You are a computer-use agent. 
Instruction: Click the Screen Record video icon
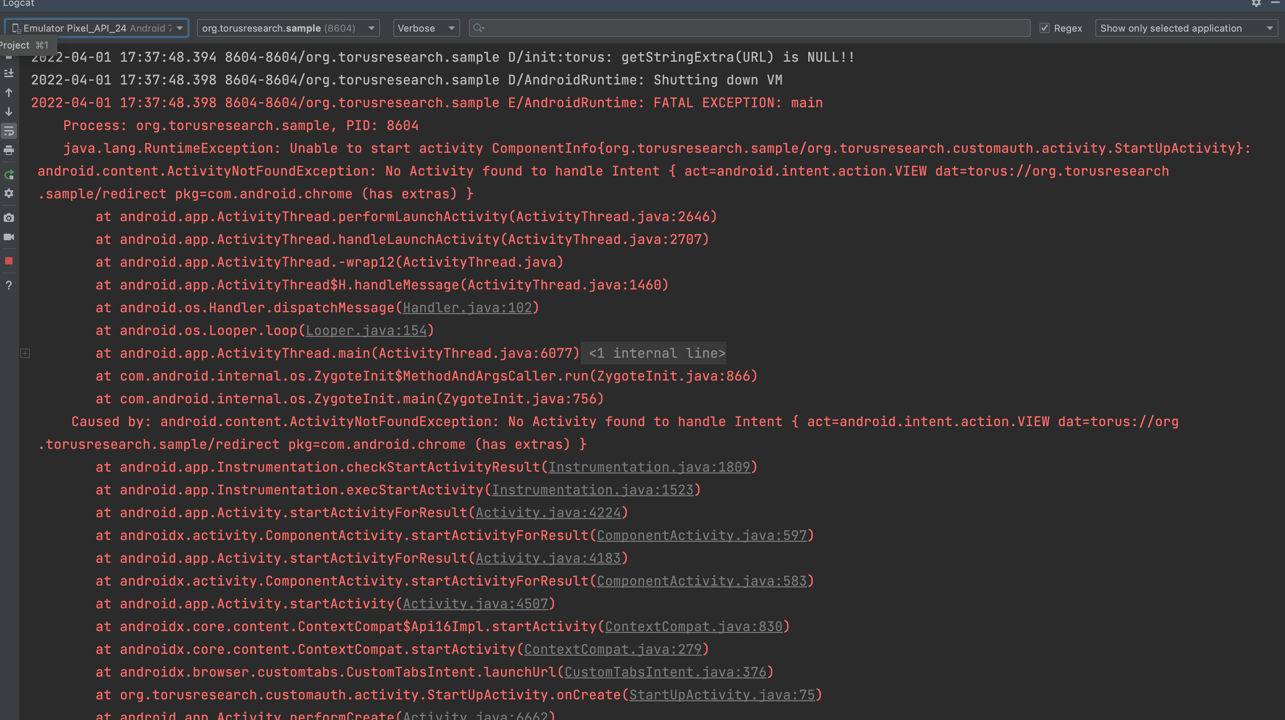click(9, 237)
